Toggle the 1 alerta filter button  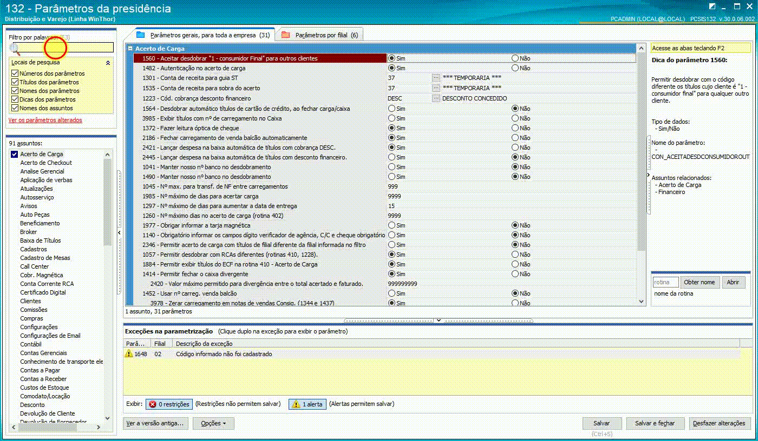[x=308, y=404]
